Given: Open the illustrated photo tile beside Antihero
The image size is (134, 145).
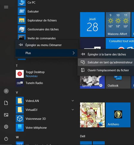Looking at the screenshot, I should (x=92, y=115).
